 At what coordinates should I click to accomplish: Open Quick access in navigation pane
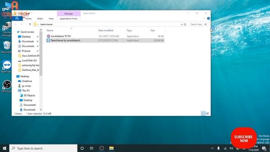27,32
